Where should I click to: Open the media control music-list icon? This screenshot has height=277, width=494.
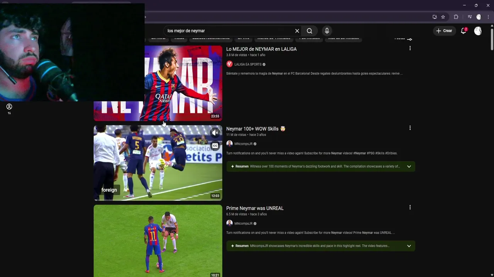click(470, 17)
